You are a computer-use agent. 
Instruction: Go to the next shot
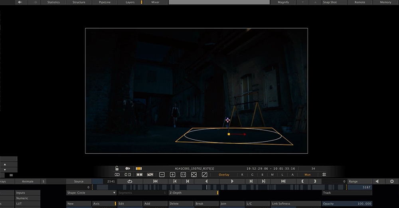[251, 181]
